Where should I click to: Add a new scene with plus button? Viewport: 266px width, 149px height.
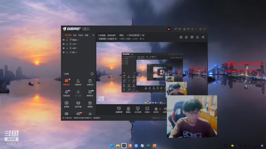[93, 35]
